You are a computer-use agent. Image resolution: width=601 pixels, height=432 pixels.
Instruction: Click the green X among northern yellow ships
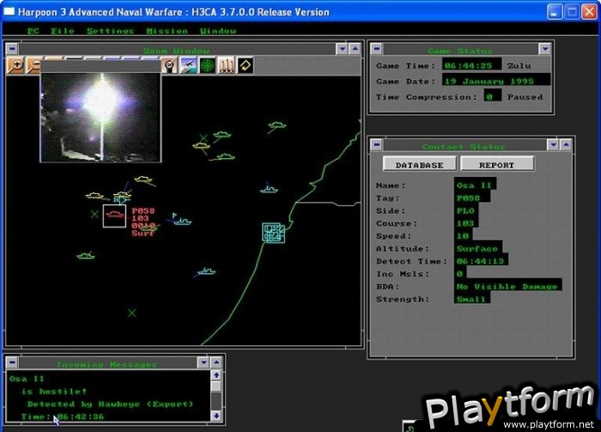[x=203, y=137]
